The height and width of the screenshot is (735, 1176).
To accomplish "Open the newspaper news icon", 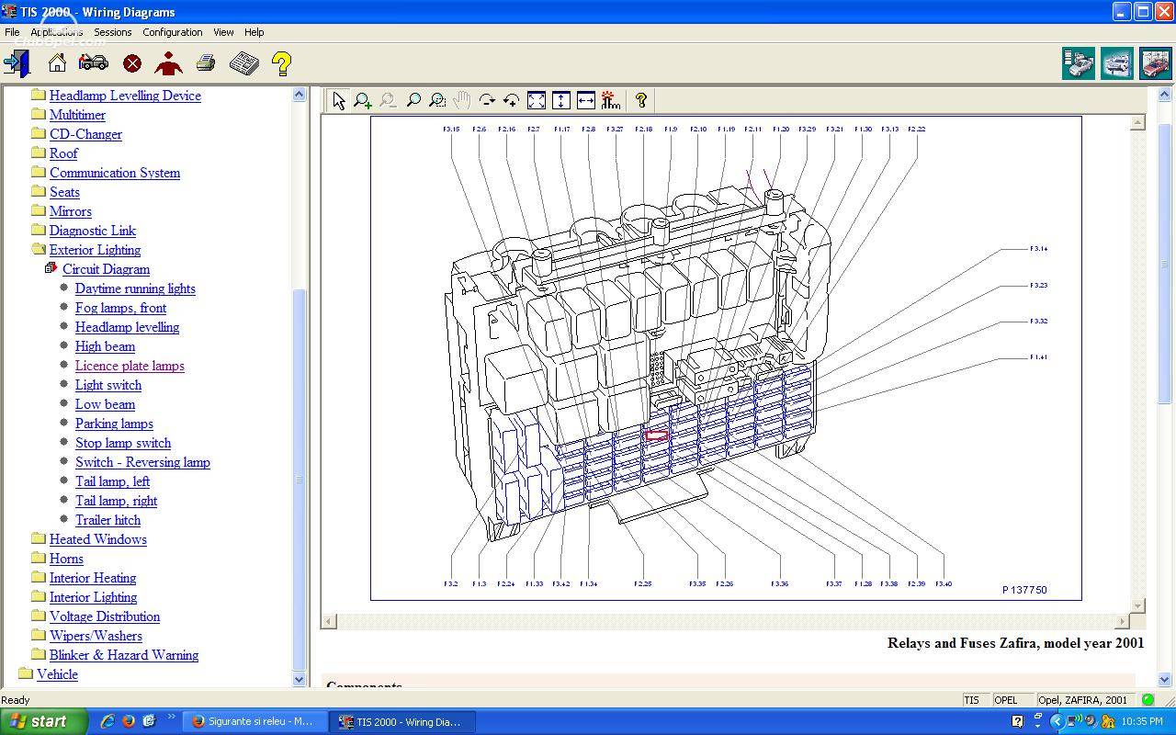I will point(243,63).
